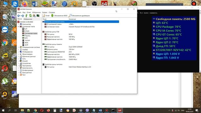Click the Свойства шины чипсета group header
201x113 pixels.
coord(52,64)
